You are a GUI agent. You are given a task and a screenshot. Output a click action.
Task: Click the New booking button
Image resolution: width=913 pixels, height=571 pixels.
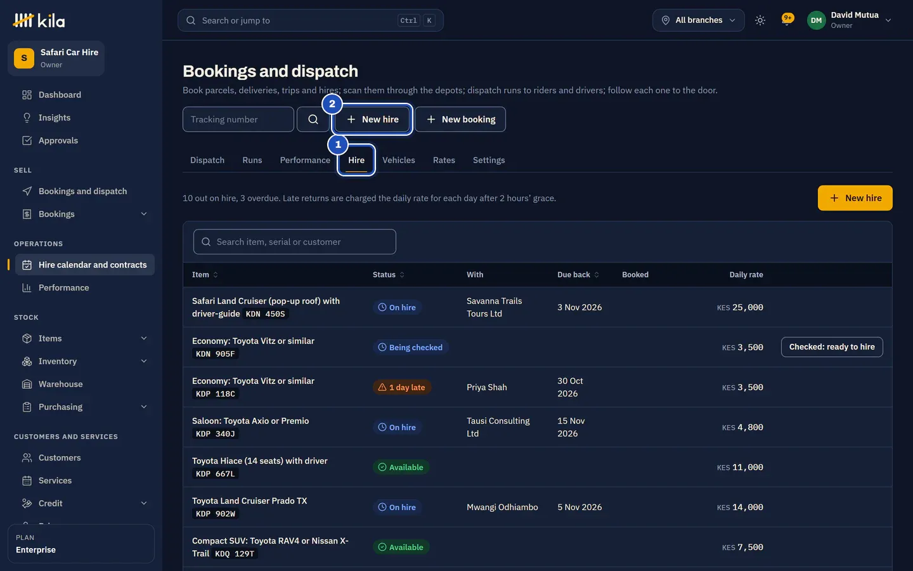point(460,119)
